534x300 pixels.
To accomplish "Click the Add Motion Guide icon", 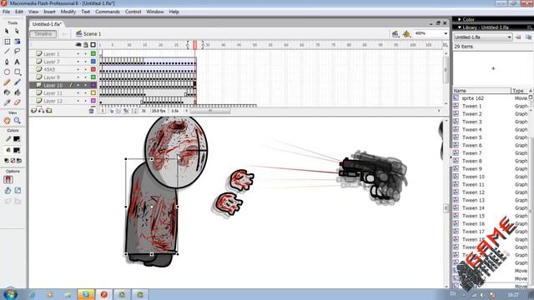I will pos(41,111).
